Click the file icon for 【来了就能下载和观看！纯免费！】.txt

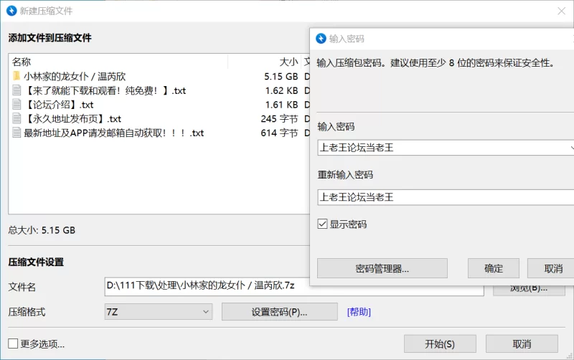coord(17,90)
